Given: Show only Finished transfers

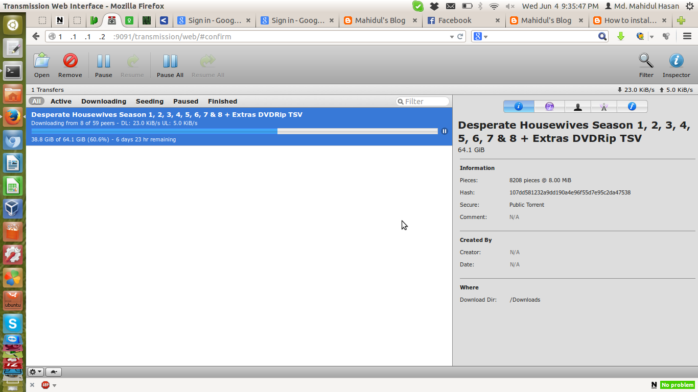Looking at the screenshot, I should tap(222, 101).
